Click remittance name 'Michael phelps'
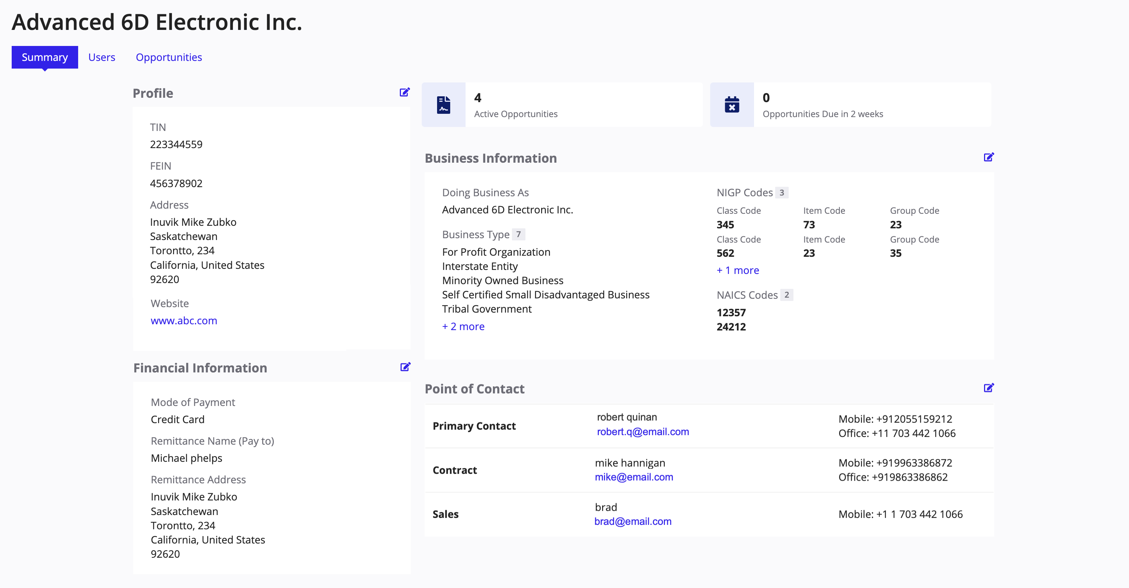1129x588 pixels. coord(186,458)
